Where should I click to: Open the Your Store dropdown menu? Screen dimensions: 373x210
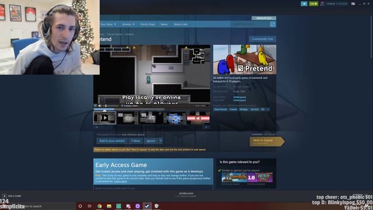coord(108,24)
